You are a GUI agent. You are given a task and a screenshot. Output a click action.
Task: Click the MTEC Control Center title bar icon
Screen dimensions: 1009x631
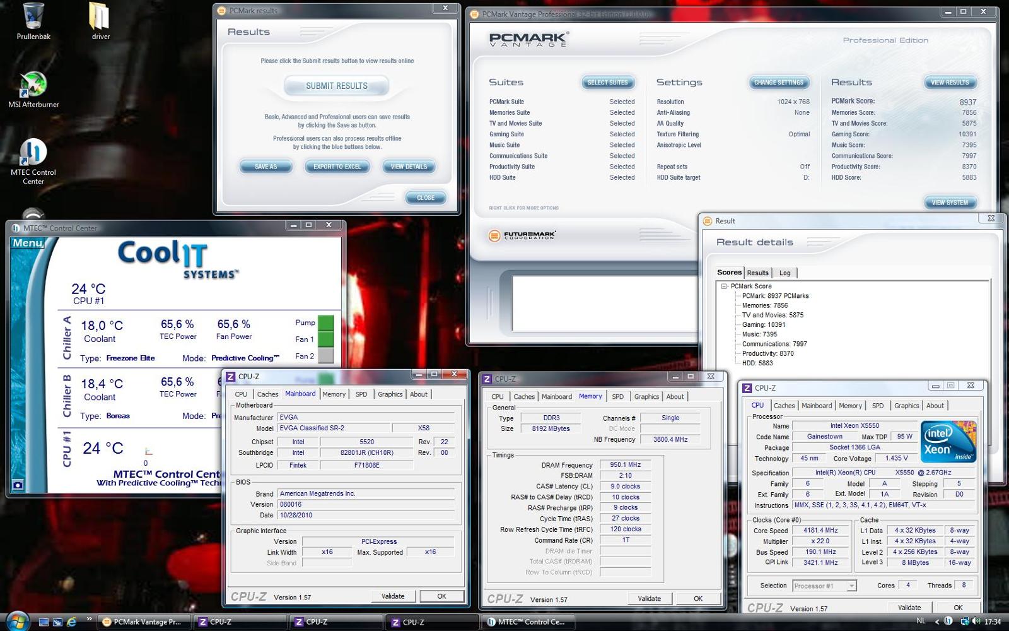tap(15, 228)
